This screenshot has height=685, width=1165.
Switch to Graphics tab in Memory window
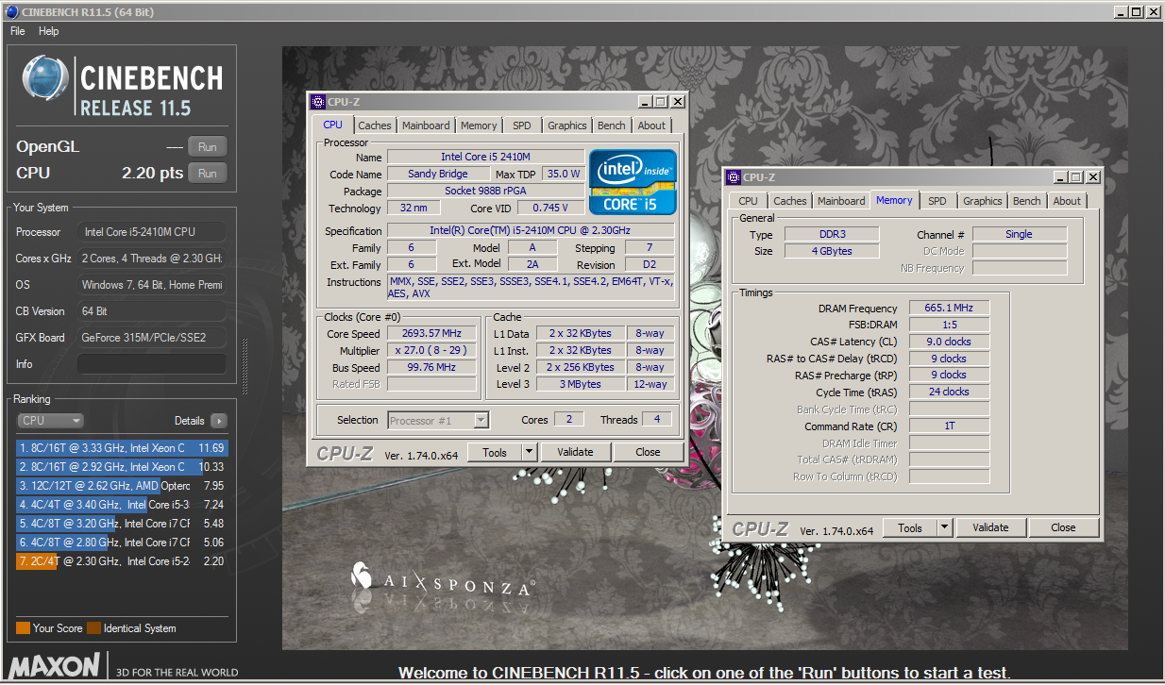983,201
